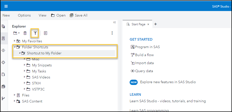Collapse the Explorer pane with double chevron
This screenshot has width=232, height=112.
[x=115, y=22]
